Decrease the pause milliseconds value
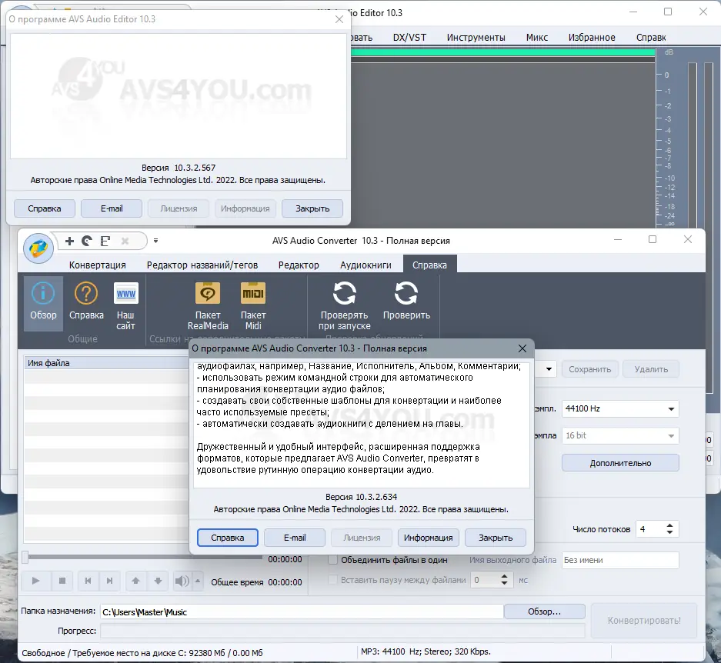The height and width of the screenshot is (663, 721). pyautogui.click(x=505, y=584)
